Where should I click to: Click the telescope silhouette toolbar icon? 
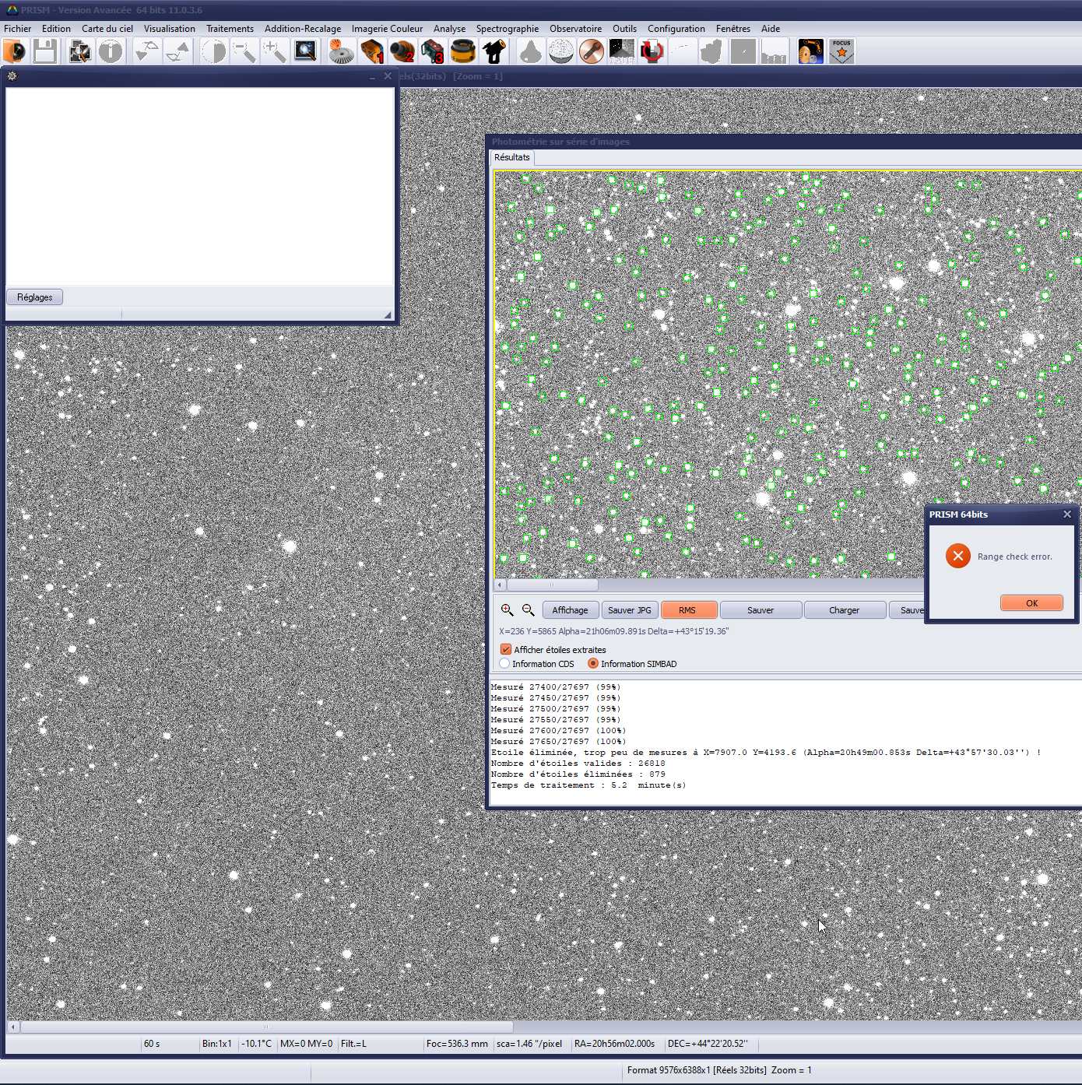(494, 52)
